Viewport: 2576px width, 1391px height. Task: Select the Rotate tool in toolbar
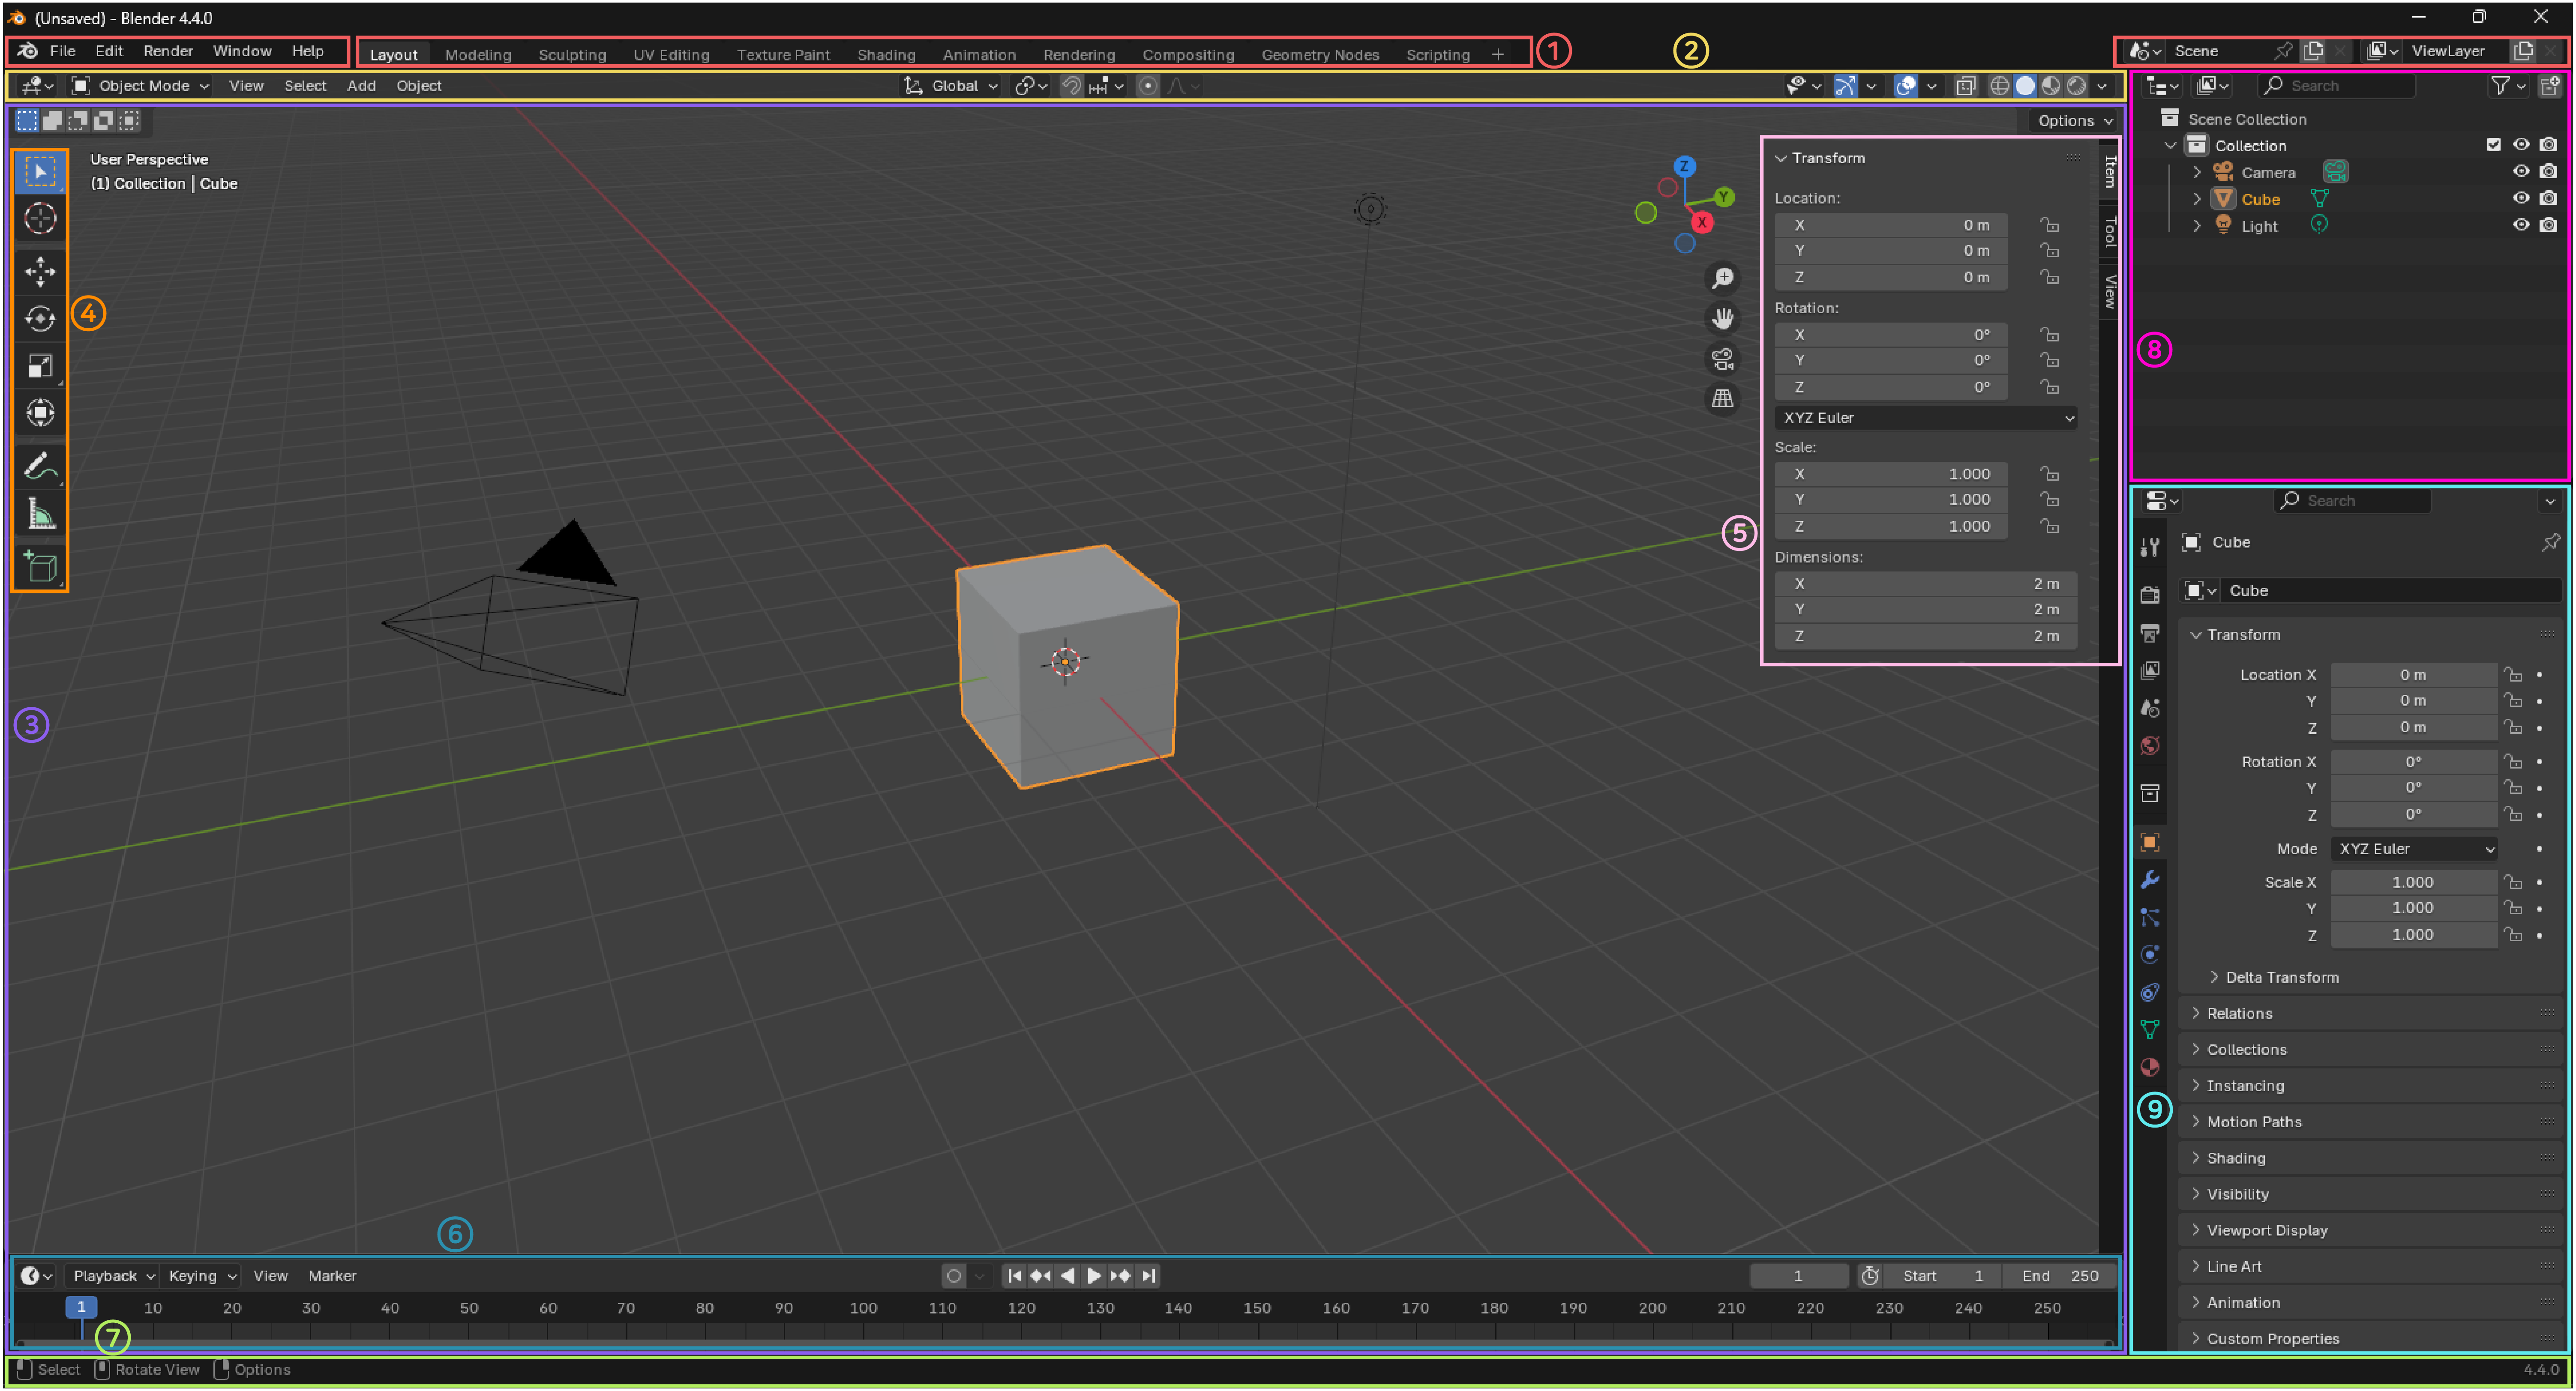40,319
